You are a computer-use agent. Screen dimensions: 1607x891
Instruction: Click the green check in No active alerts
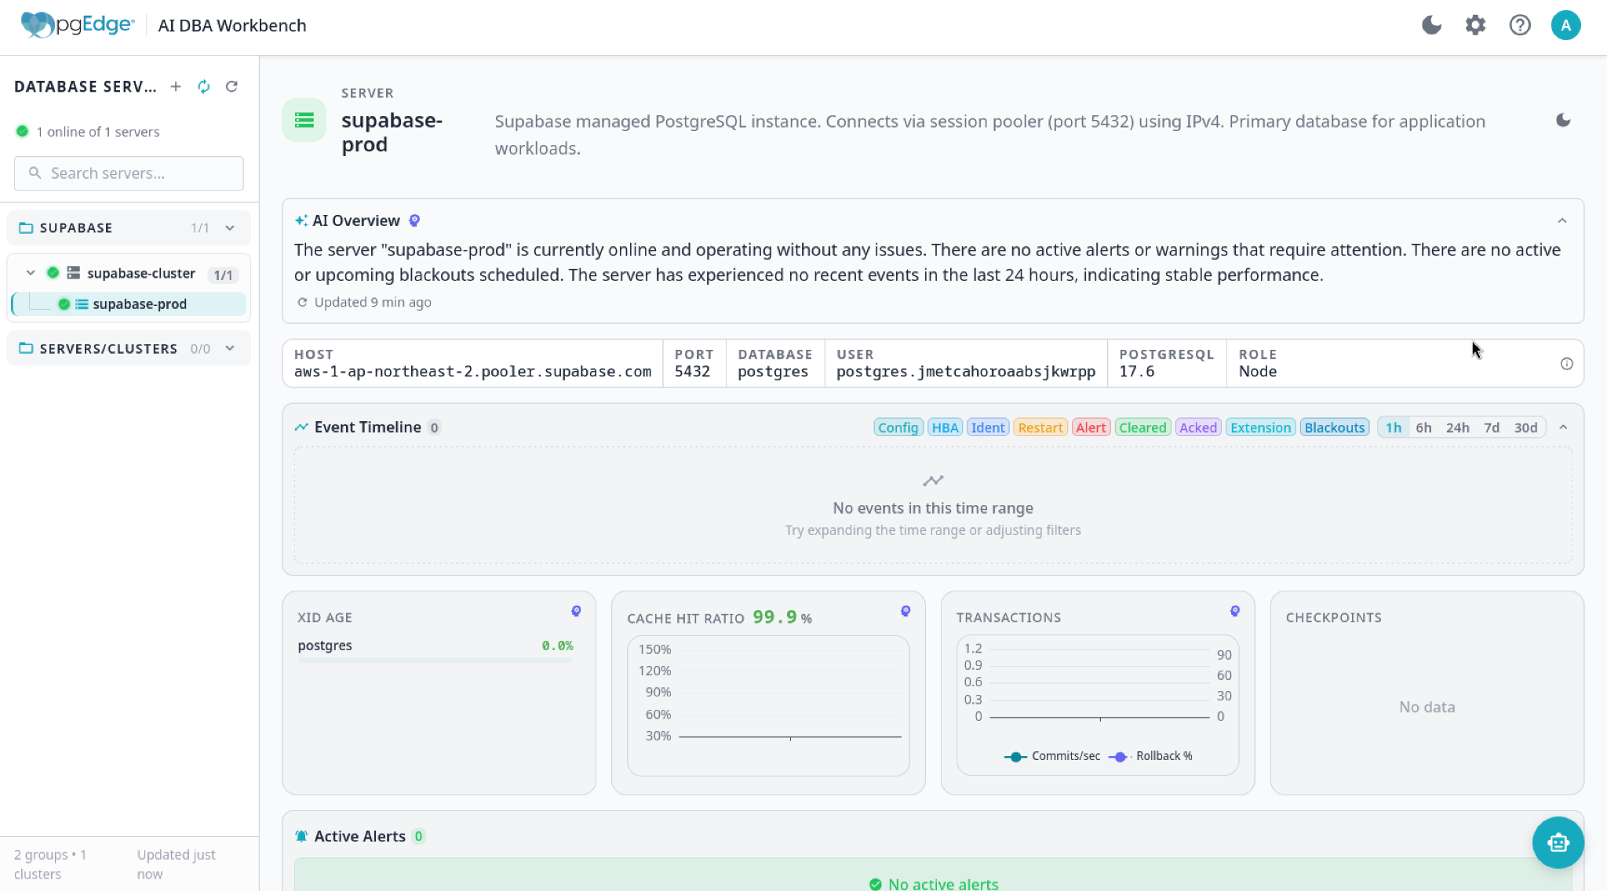point(876,884)
